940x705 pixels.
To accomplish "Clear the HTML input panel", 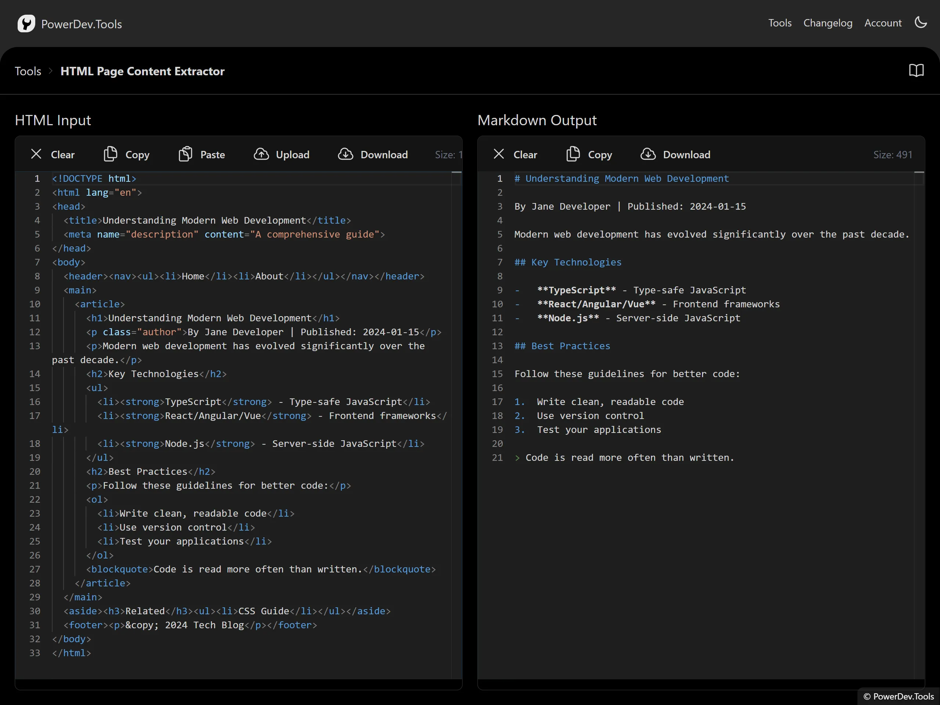I will click(53, 154).
